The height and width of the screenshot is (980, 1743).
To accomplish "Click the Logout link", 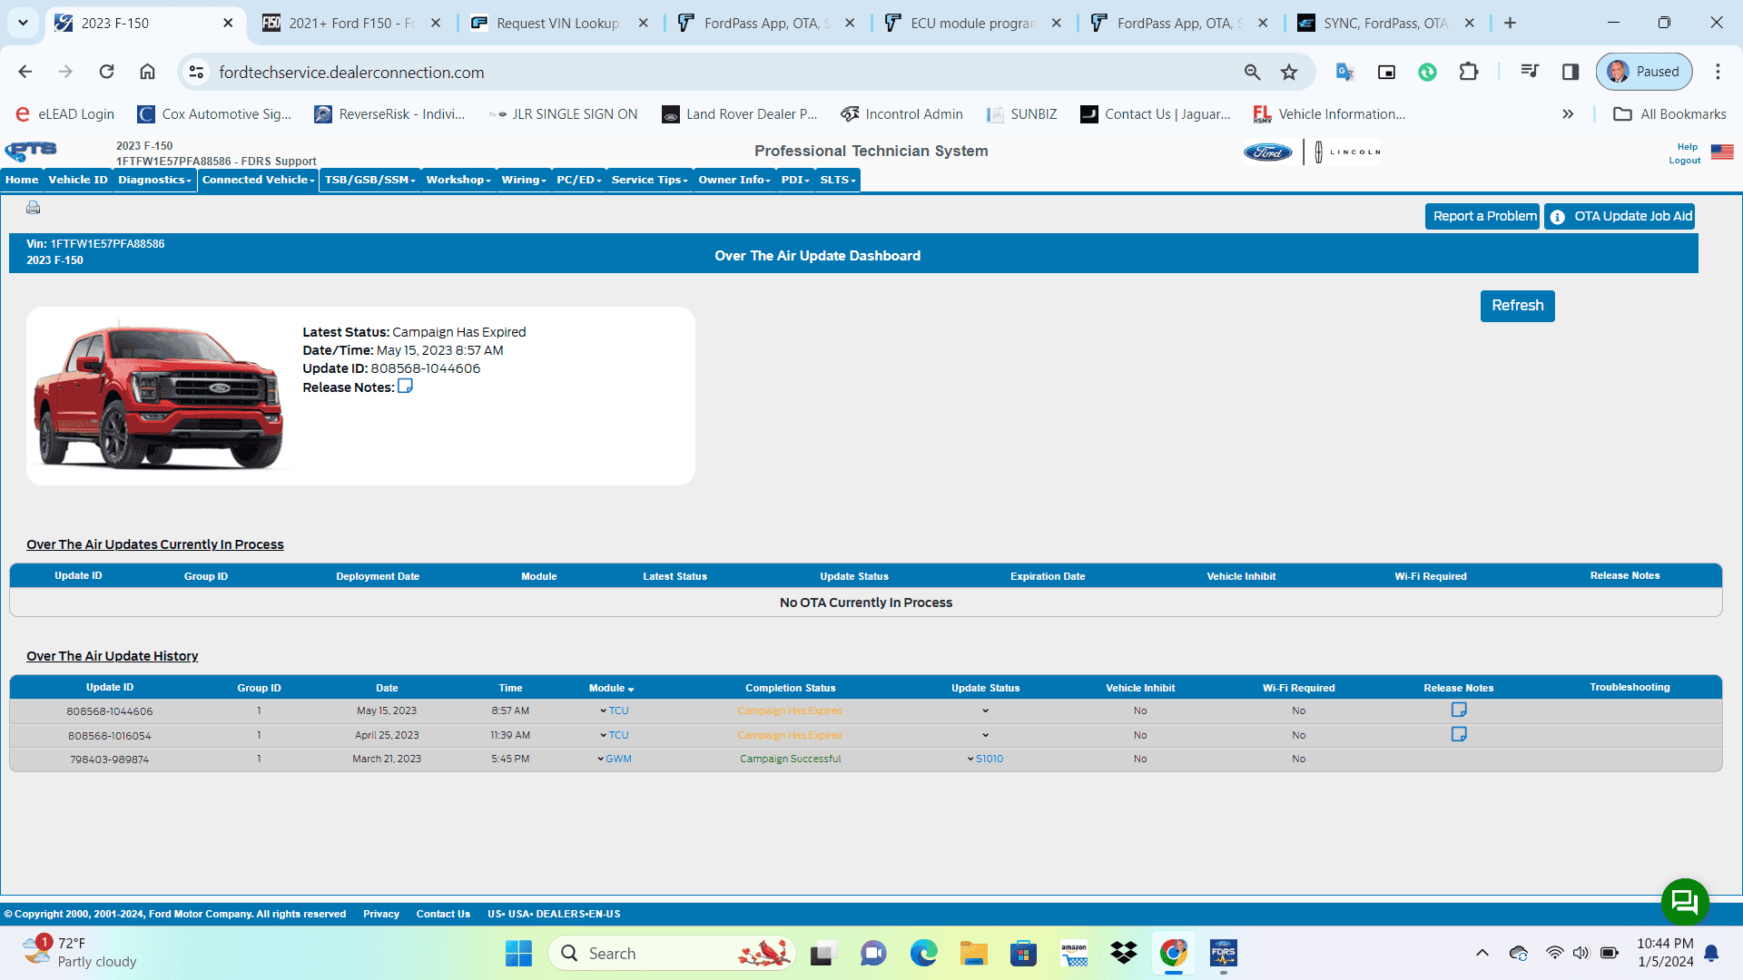I will (1684, 161).
